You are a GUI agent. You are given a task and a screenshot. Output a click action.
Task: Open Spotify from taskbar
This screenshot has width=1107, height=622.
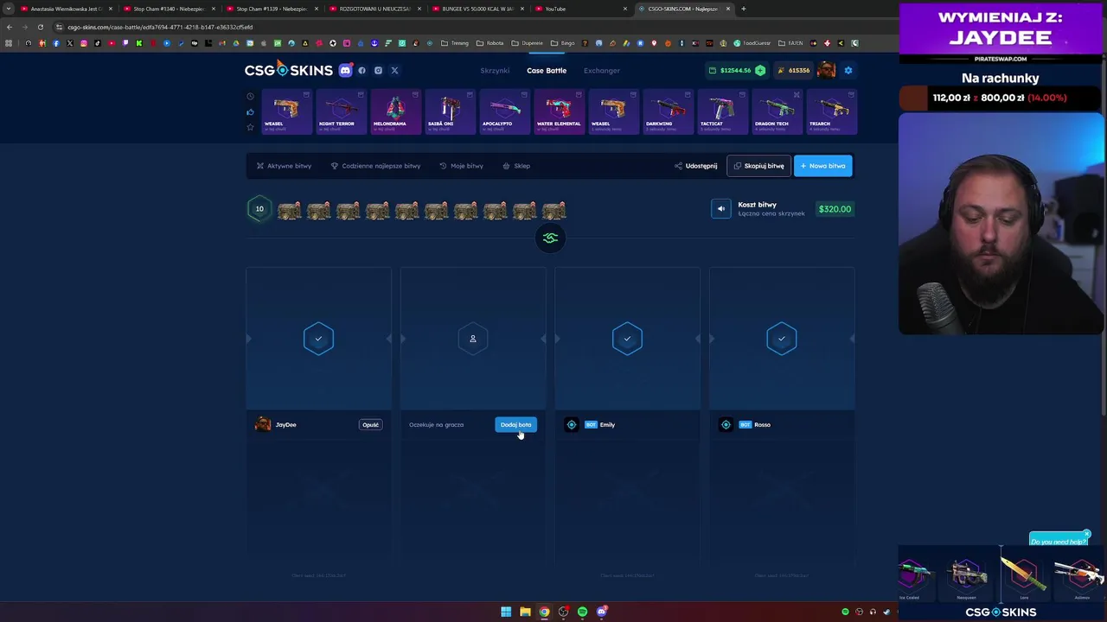[x=582, y=612]
